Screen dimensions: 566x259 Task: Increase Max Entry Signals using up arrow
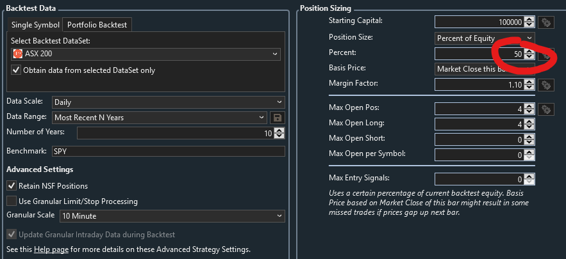coord(529,177)
